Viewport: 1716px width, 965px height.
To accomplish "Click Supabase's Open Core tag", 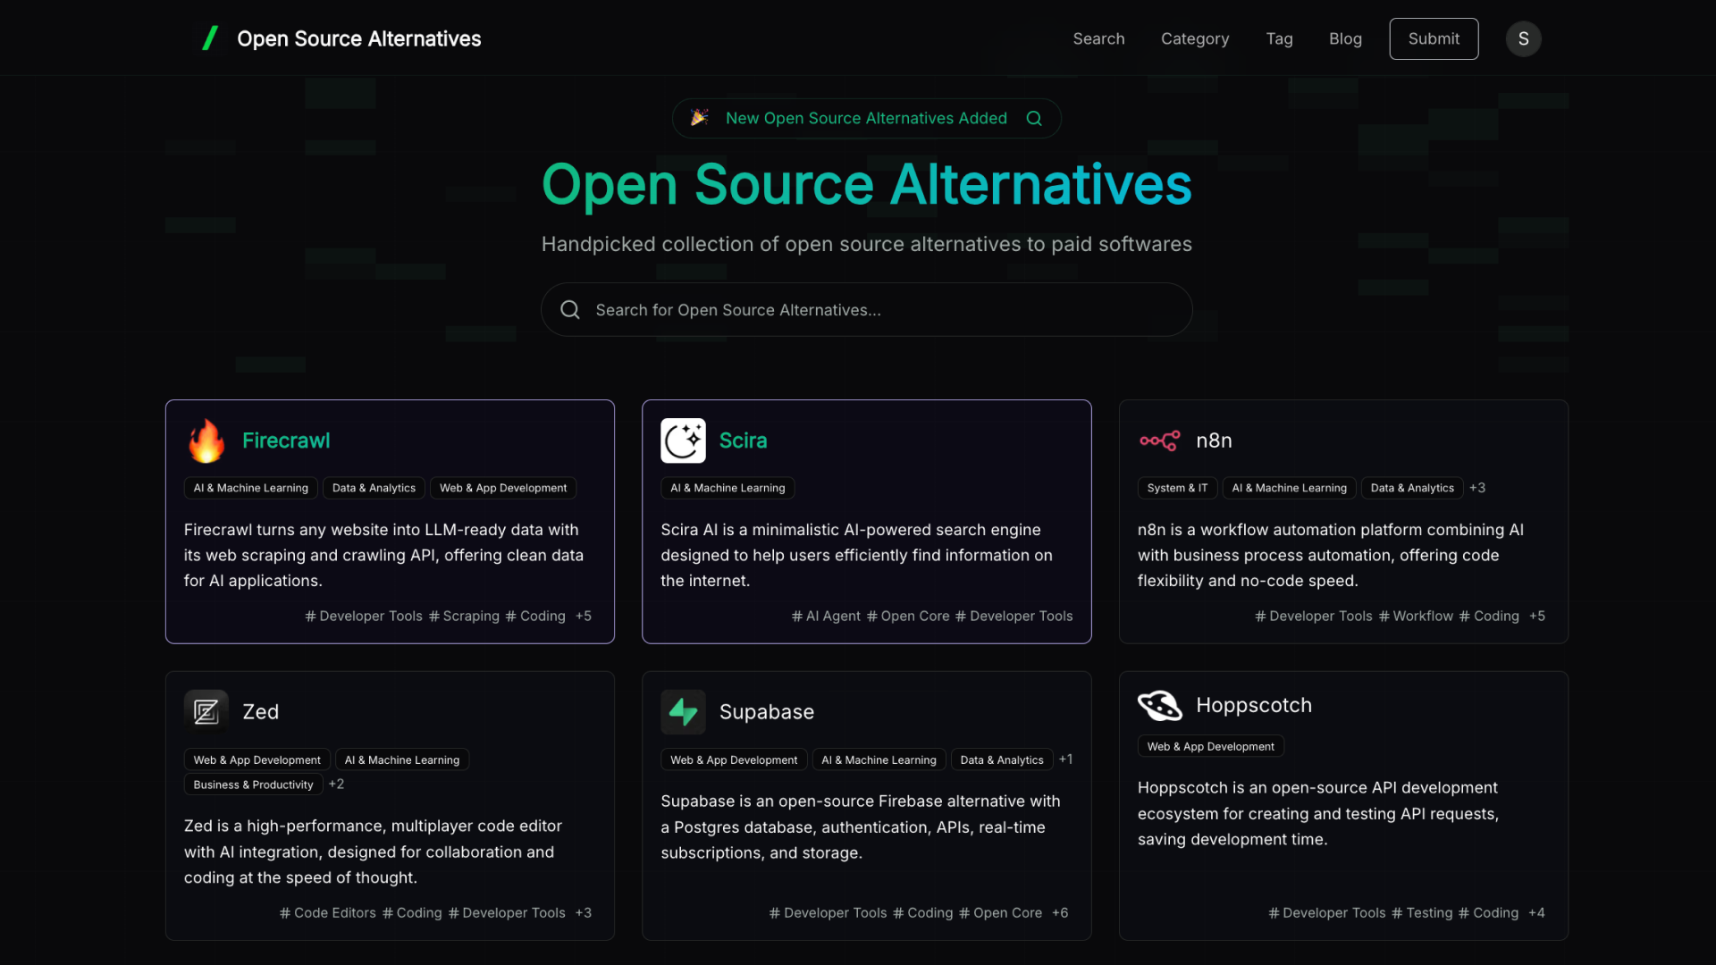I will click(x=1000, y=912).
